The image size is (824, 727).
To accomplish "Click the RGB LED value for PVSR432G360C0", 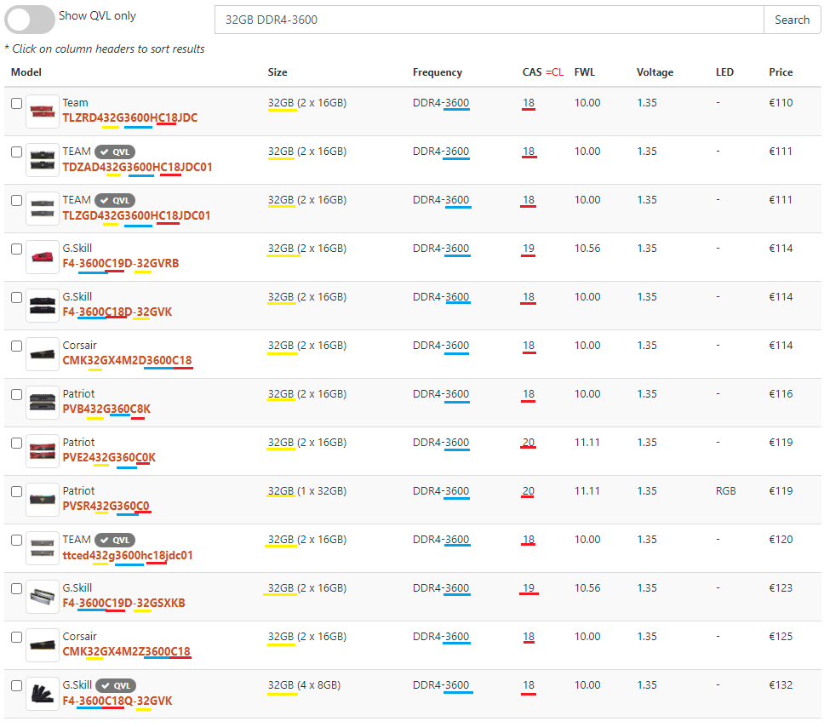I will pos(725,491).
